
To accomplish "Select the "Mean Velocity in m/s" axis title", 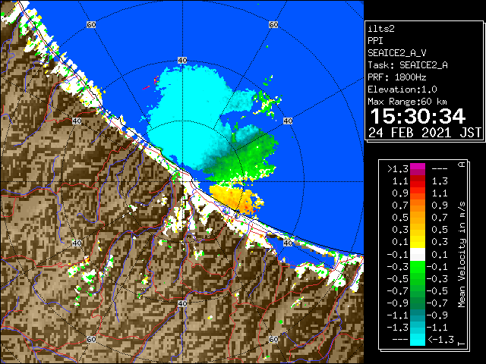I will coord(462,254).
